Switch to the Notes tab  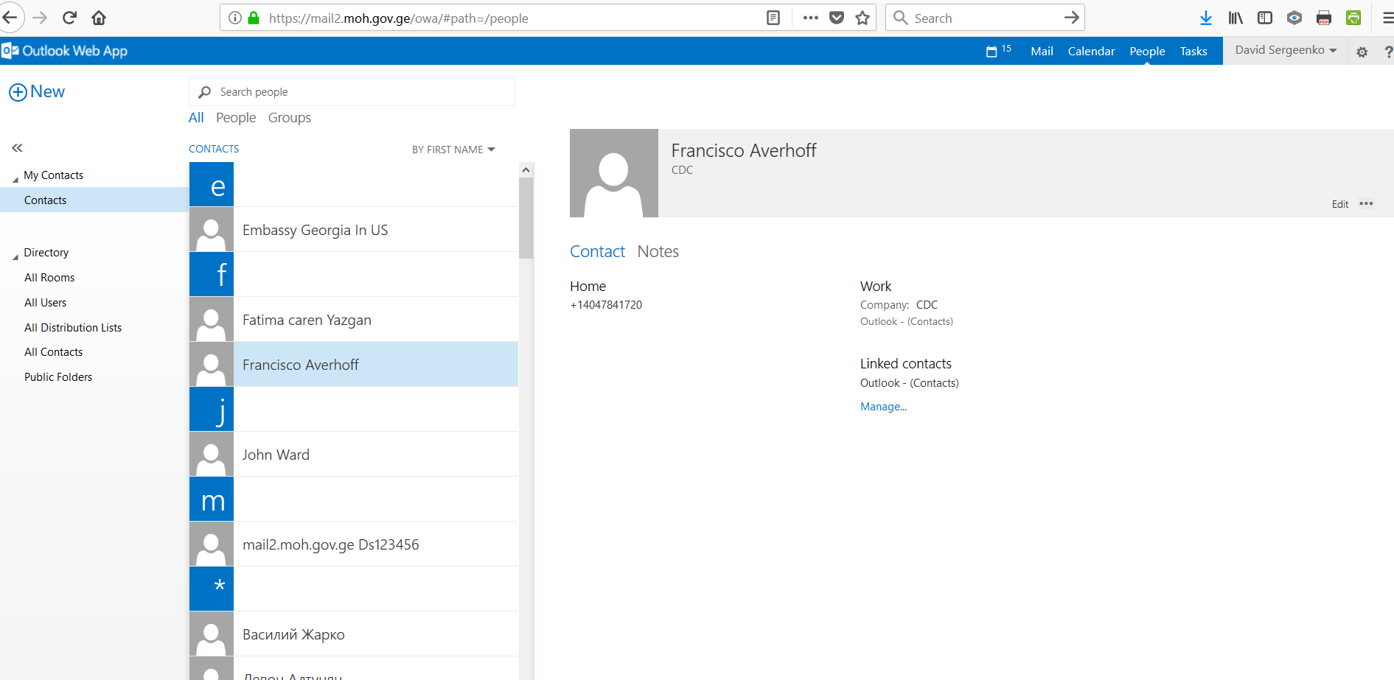658,252
